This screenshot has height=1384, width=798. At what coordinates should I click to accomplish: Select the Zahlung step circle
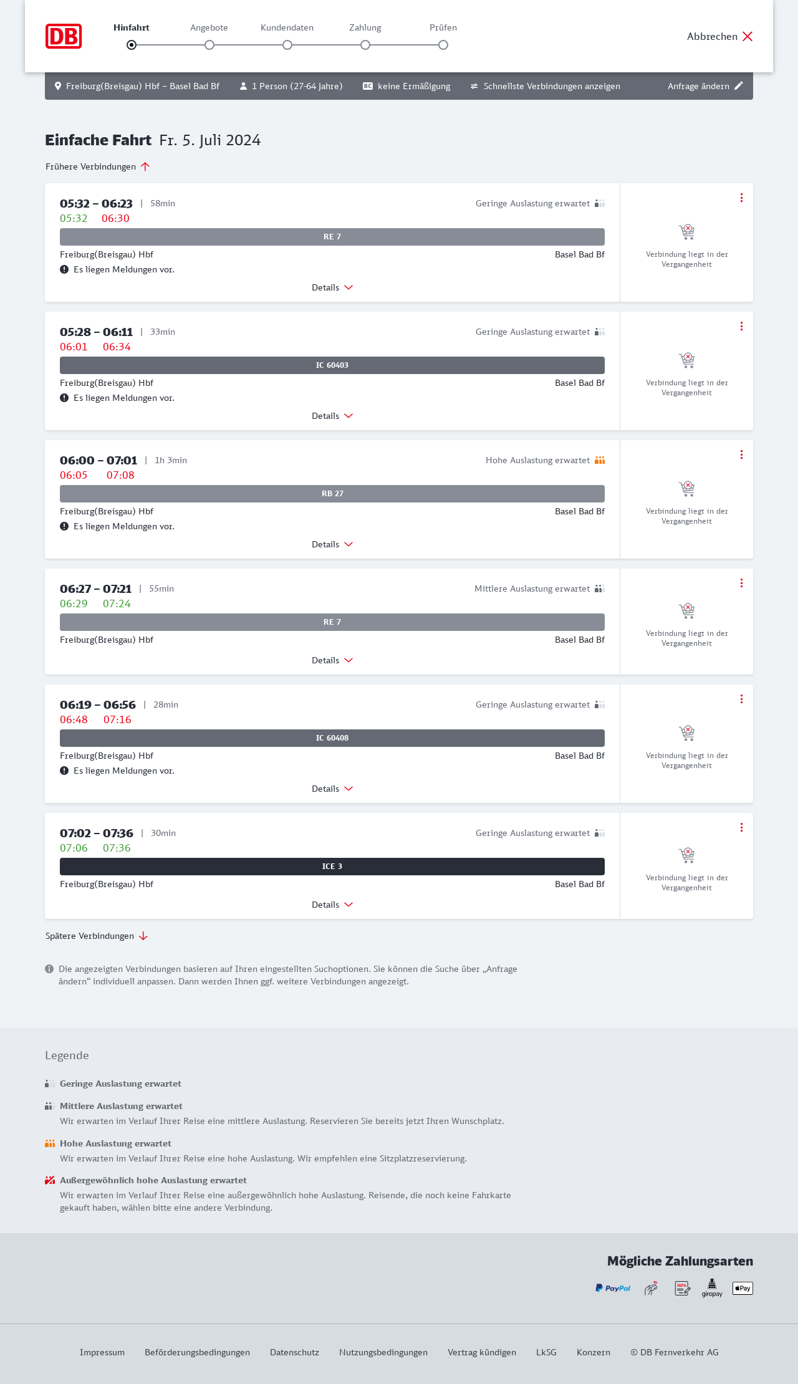(x=365, y=45)
